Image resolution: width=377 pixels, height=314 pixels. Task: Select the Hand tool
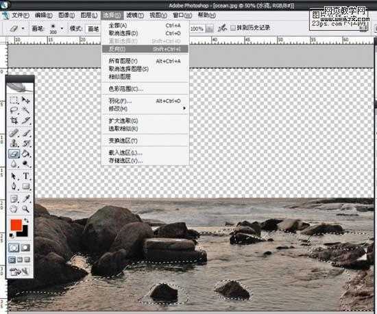pyautogui.click(x=14, y=209)
